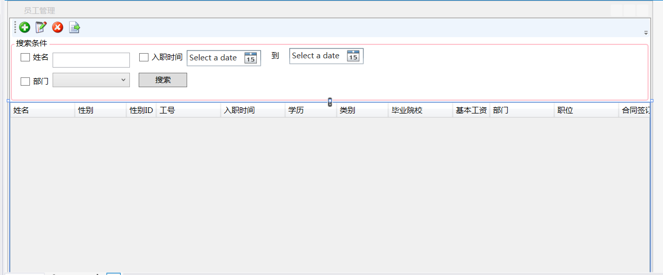Screen dimensions: 663x275
Task: Sort by the 性别 column header
Action: [101, 110]
